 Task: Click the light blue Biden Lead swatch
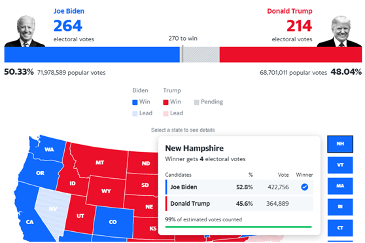pyautogui.click(x=135, y=113)
